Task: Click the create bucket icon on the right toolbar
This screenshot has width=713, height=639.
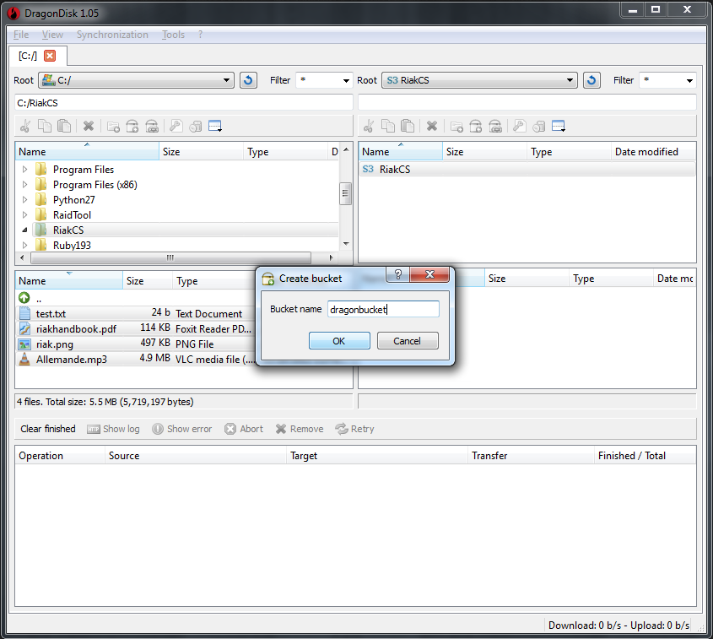Action: click(x=475, y=126)
